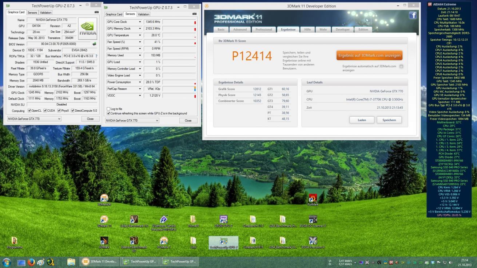
Task: Click the Laden button in 3DMark 11
Action: click(x=362, y=120)
